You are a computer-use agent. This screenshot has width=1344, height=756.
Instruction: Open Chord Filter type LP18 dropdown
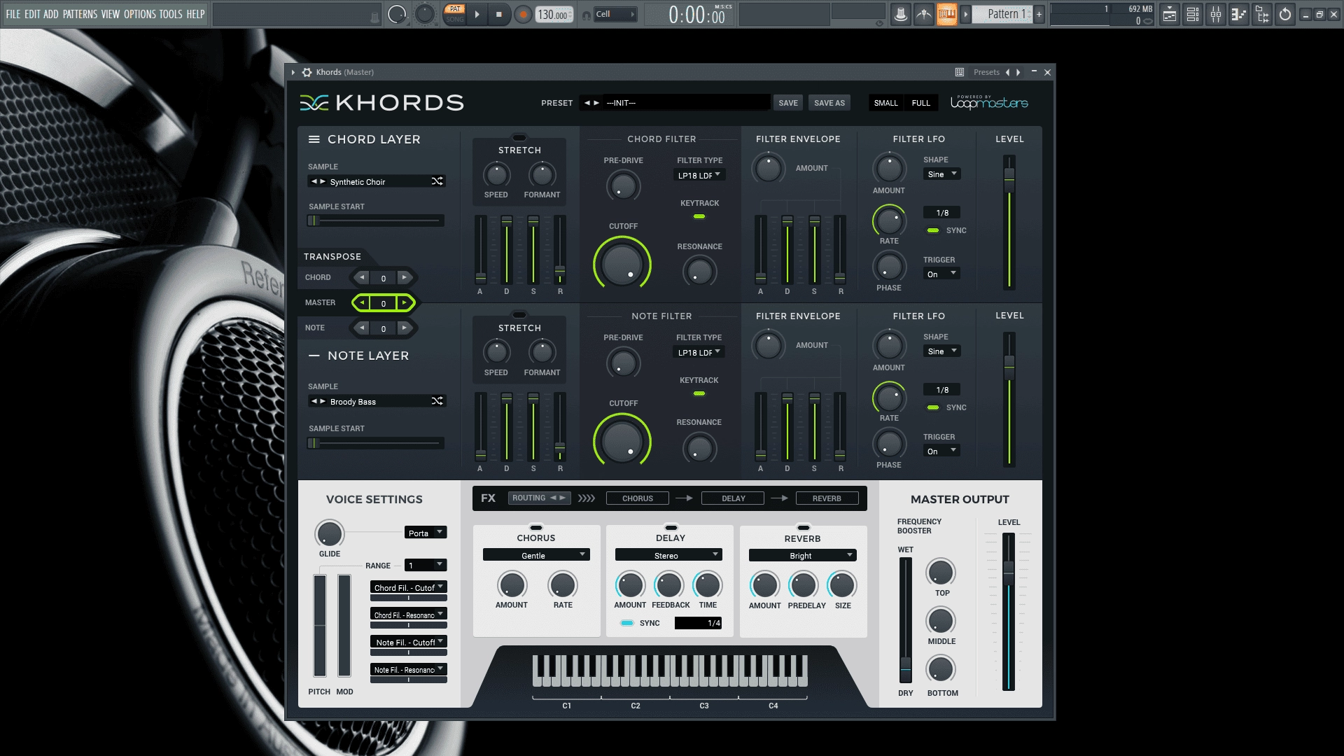pos(699,175)
